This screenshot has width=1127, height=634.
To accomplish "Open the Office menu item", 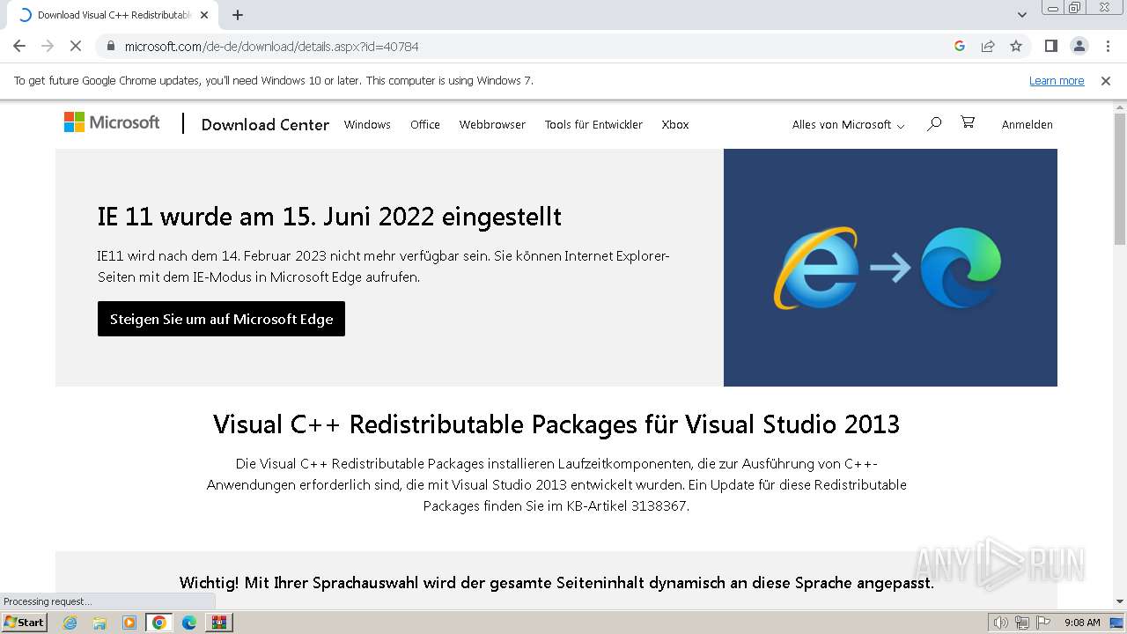I will (425, 124).
